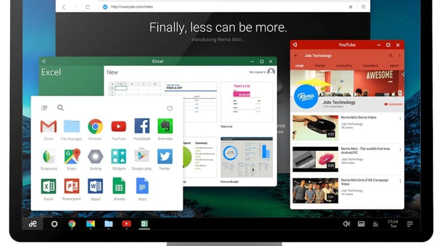Click the home circle icon on taskbar

(x=54, y=224)
